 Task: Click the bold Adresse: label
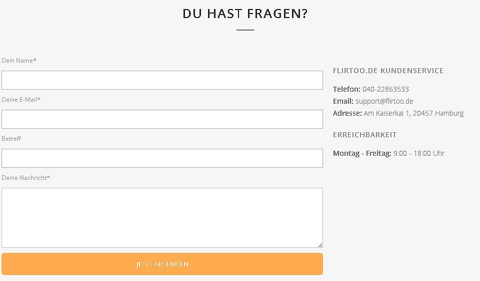347,113
